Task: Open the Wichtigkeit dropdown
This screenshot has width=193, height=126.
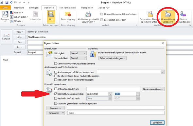Action: (x=79, y=53)
